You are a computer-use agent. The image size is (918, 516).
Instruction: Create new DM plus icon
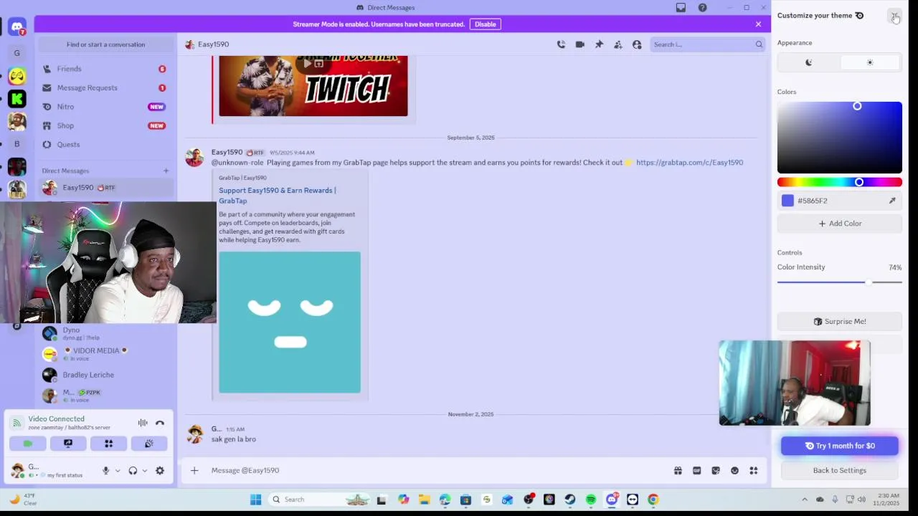[x=166, y=171]
